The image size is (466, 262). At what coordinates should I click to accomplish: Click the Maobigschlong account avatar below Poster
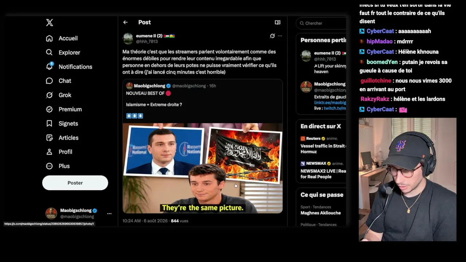pos(51,213)
